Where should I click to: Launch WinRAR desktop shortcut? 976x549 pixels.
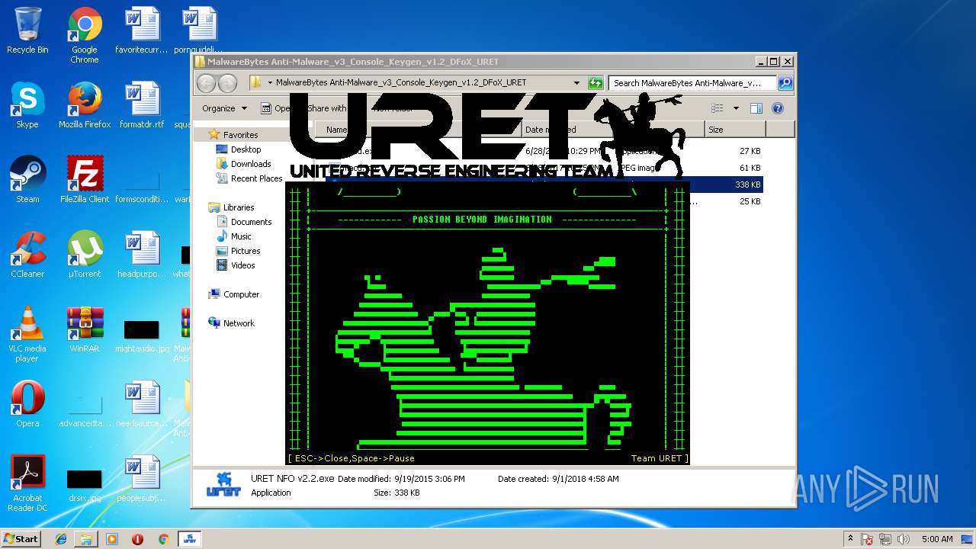pos(85,329)
